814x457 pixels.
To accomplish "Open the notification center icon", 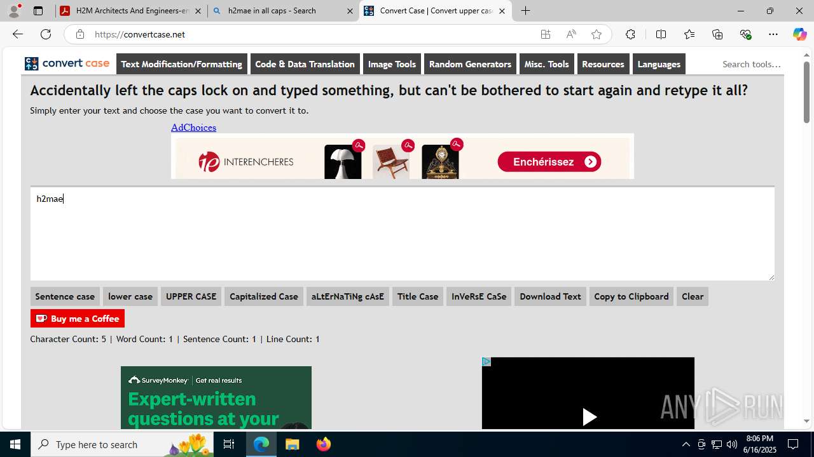I will pos(793,444).
